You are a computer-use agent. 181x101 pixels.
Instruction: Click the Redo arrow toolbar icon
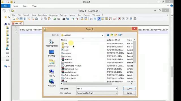tap(59, 19)
